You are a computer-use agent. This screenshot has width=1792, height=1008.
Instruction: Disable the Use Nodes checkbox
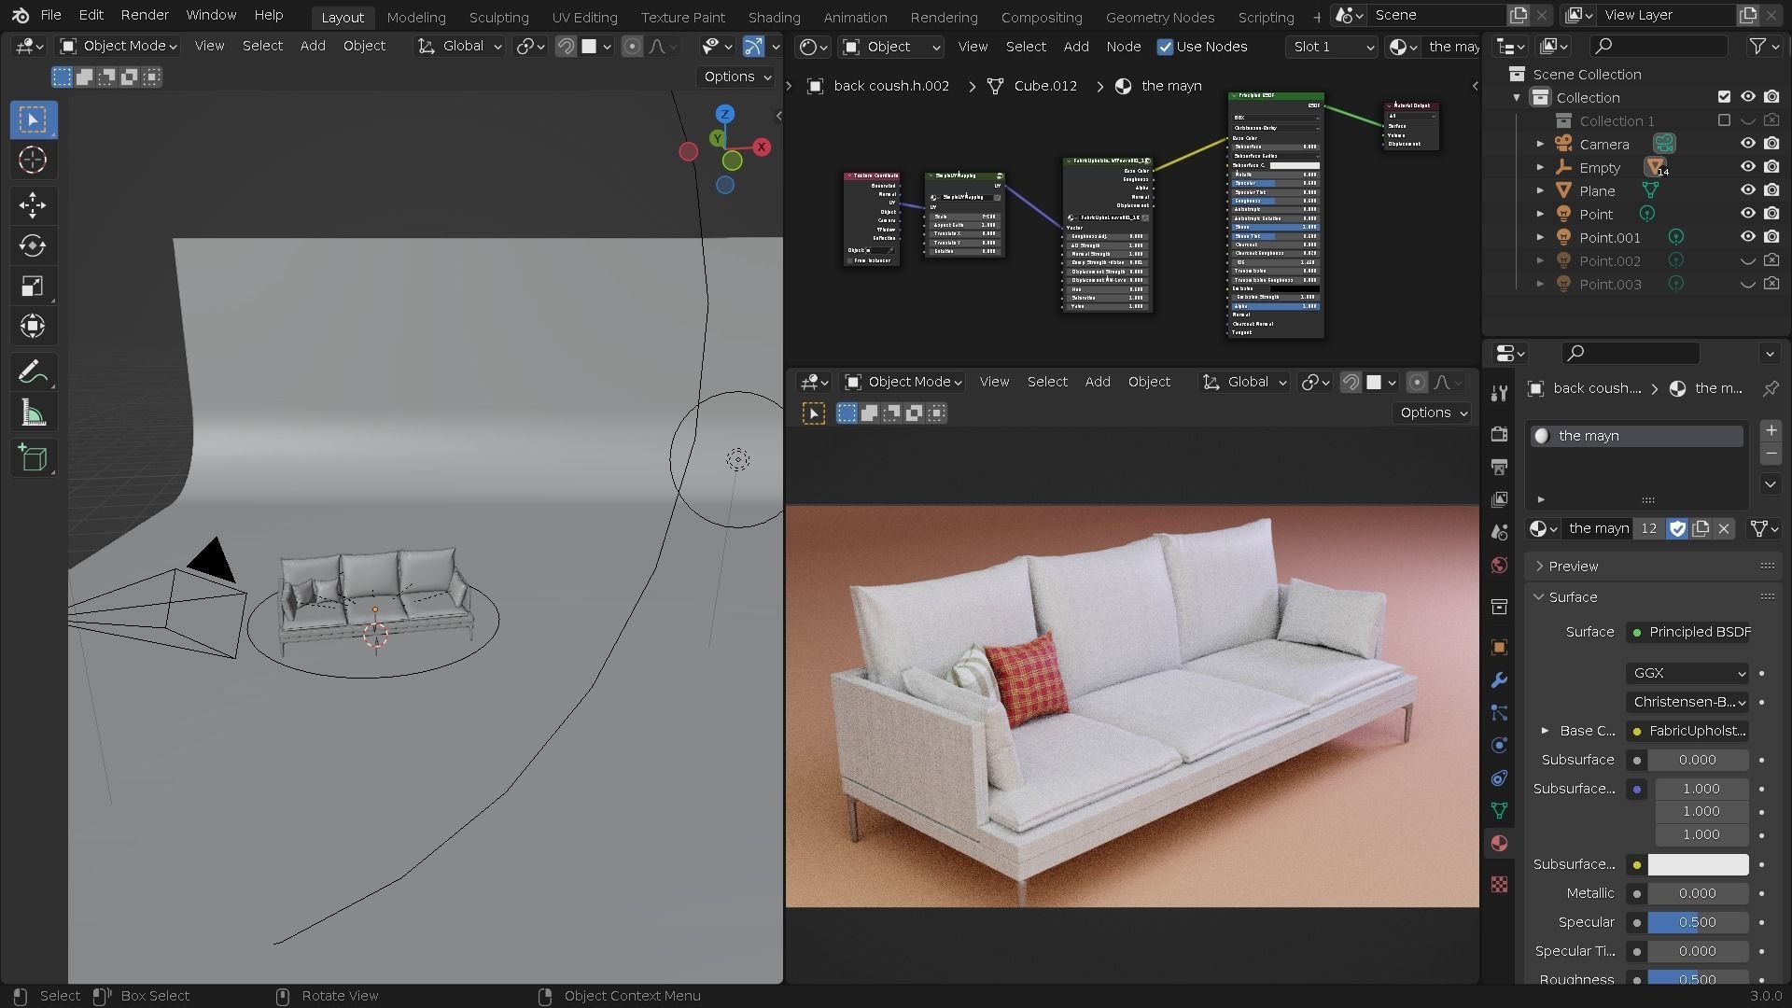coord(1166,47)
